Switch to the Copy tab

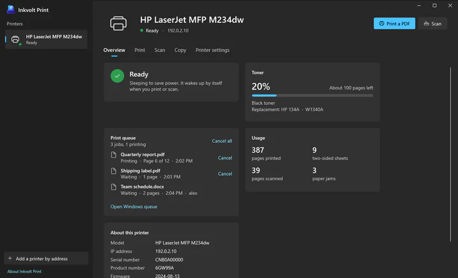pos(180,50)
